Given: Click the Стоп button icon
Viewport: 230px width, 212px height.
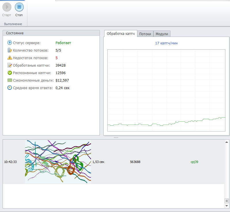Looking at the screenshot, I should (19, 7).
